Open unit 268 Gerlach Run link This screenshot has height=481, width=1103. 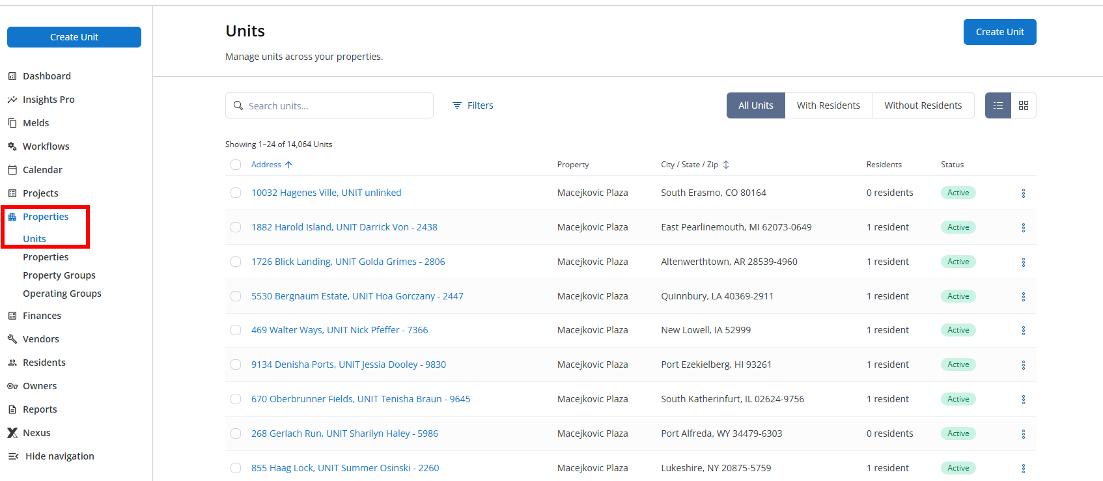344,433
